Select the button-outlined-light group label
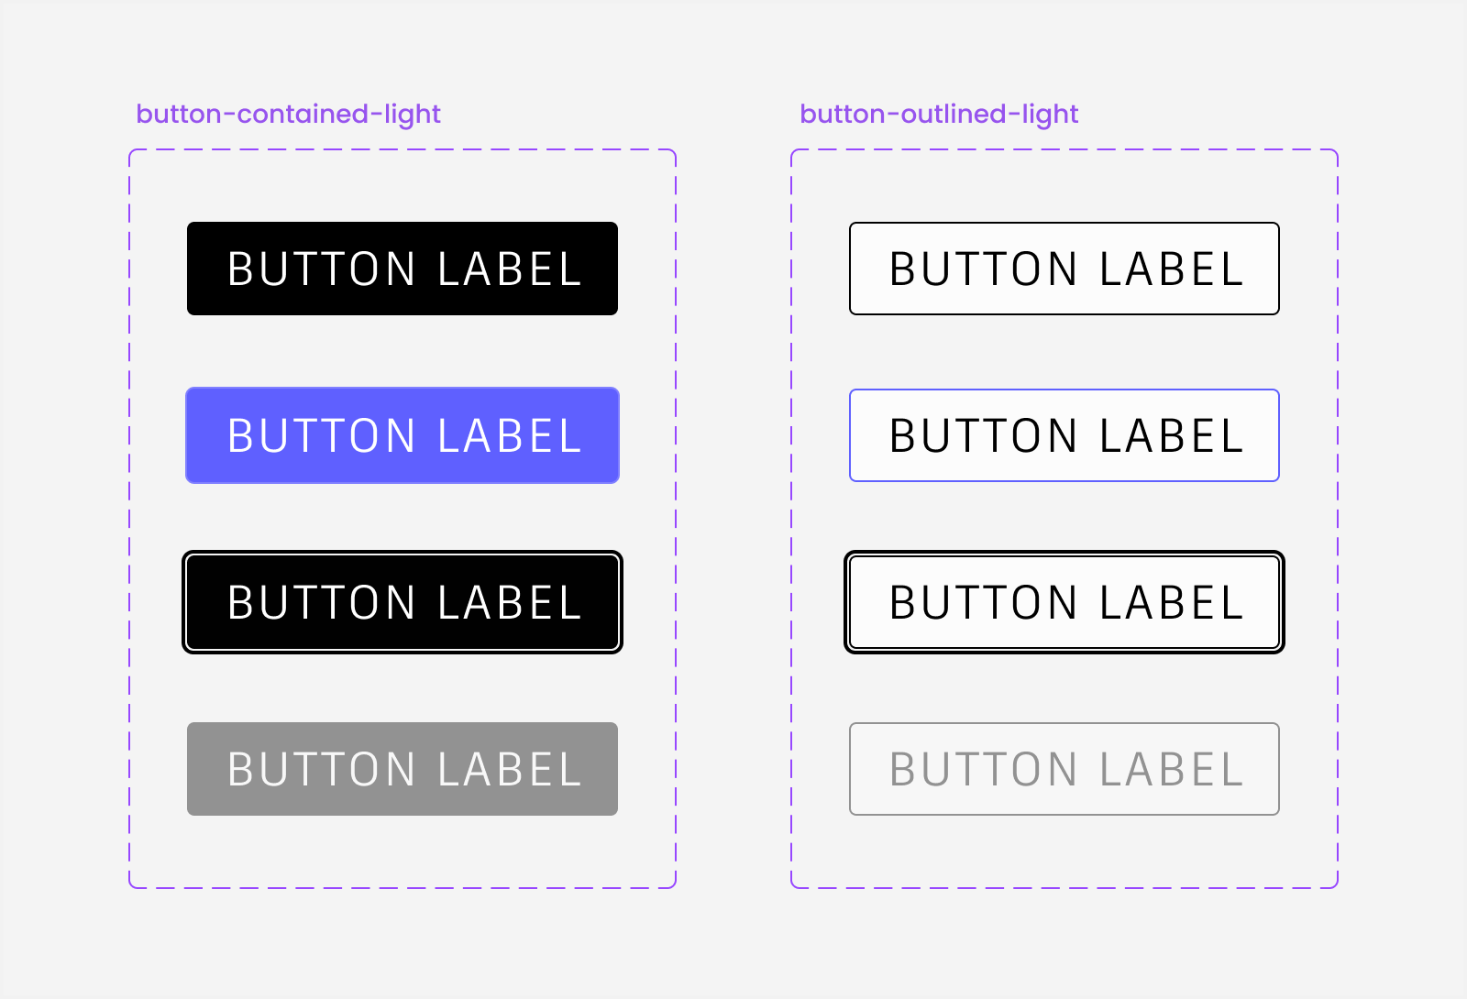Screen dimensions: 1467x999 click(939, 114)
